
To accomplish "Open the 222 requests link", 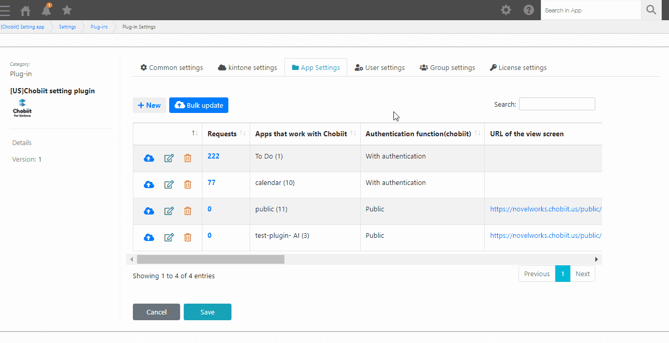I will tap(213, 156).
